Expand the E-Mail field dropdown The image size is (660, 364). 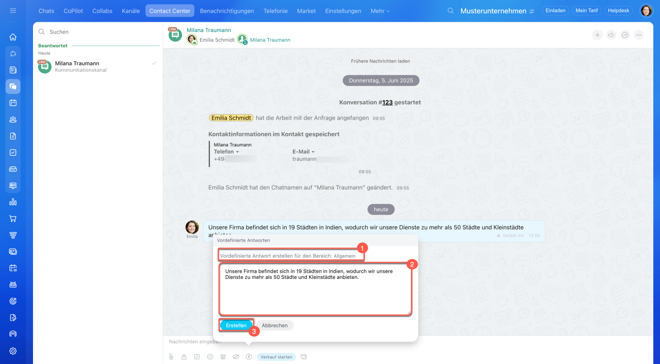304,152
